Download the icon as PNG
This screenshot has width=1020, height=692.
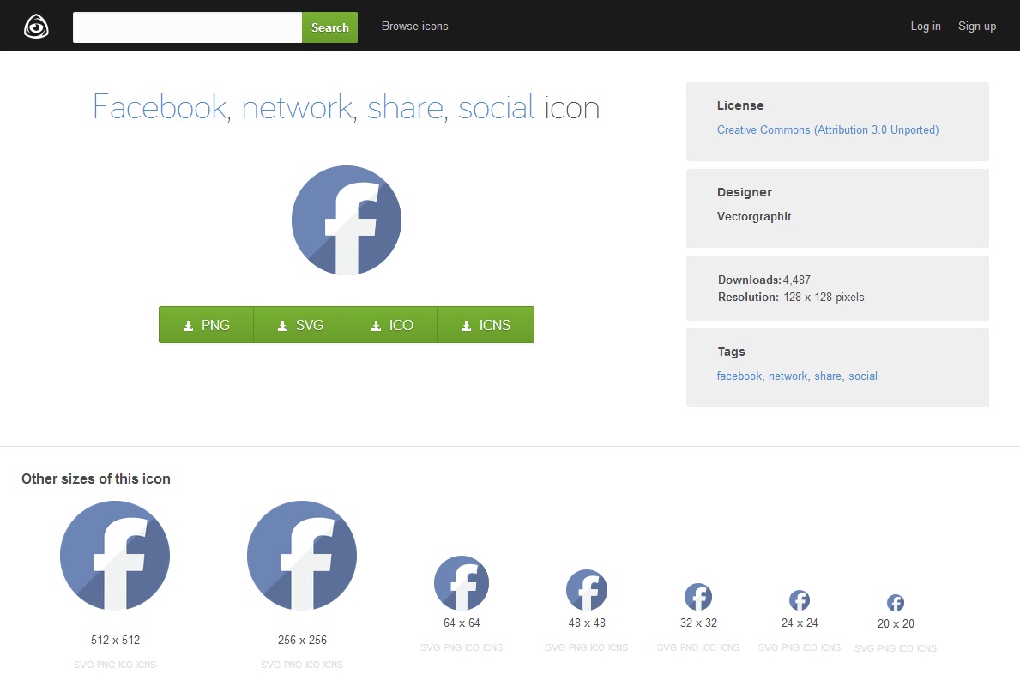tap(206, 324)
